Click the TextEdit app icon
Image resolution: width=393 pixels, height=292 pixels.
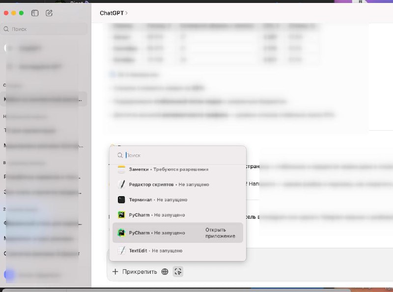pyautogui.click(x=121, y=251)
